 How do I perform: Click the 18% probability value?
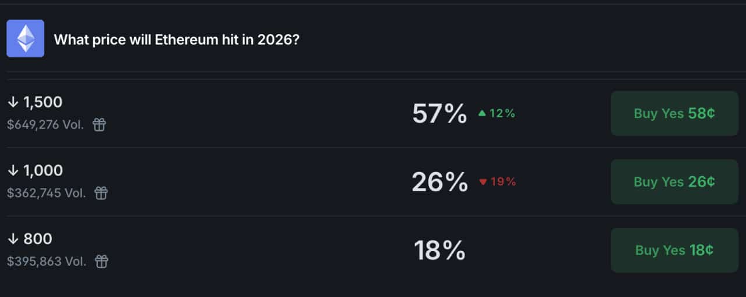point(439,251)
